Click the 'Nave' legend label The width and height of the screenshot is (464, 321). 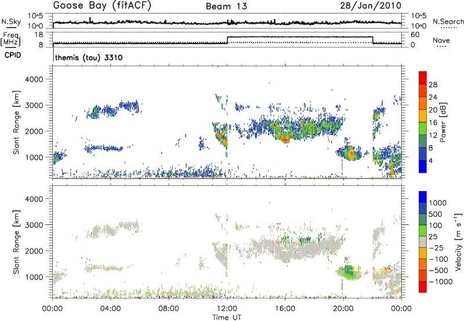441,40
